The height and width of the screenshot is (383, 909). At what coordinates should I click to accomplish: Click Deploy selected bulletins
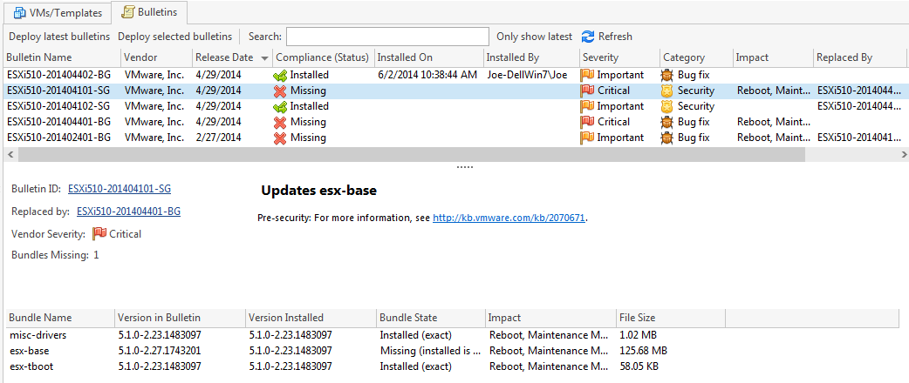(x=175, y=37)
